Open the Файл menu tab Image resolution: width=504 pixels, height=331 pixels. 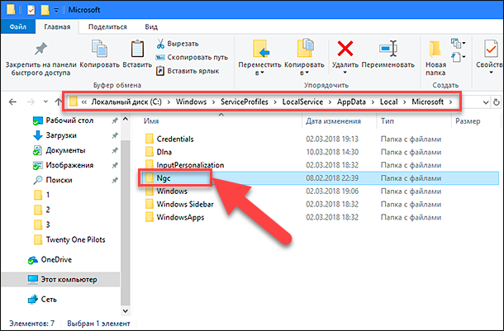[17, 26]
